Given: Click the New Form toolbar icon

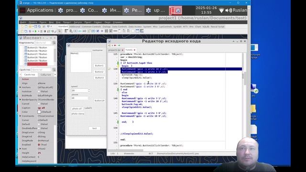Looking at the screenshot, I should 26,26.
